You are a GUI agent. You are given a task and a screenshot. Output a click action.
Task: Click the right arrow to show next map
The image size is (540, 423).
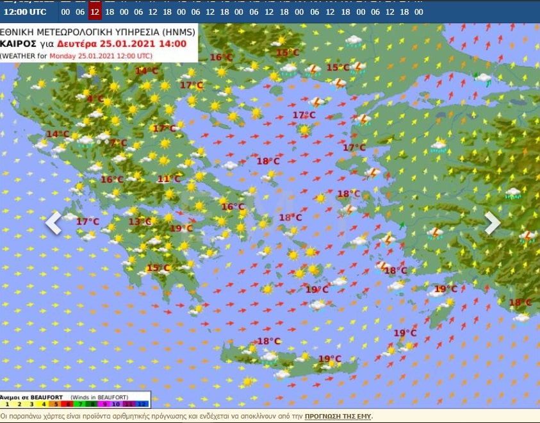[x=492, y=223]
